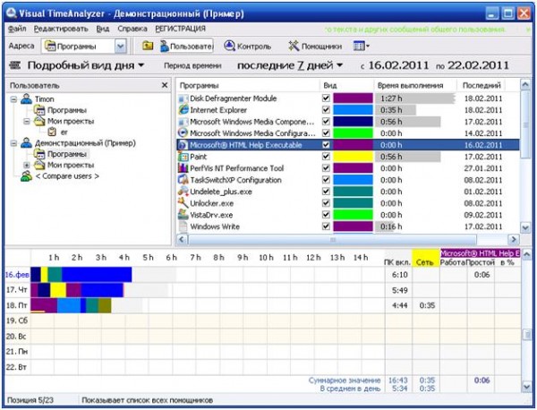Collapse the Timon user node
Screen dimensions: 537x410
[13, 99]
